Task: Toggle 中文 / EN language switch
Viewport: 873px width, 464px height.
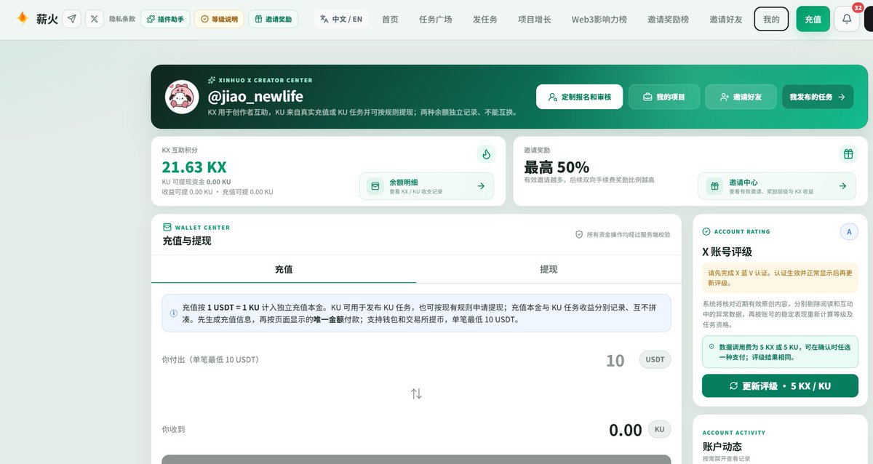Action: tap(341, 19)
